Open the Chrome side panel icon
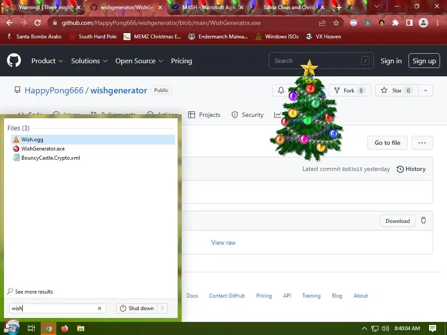Image resolution: width=447 pixels, height=335 pixels. (x=409, y=23)
